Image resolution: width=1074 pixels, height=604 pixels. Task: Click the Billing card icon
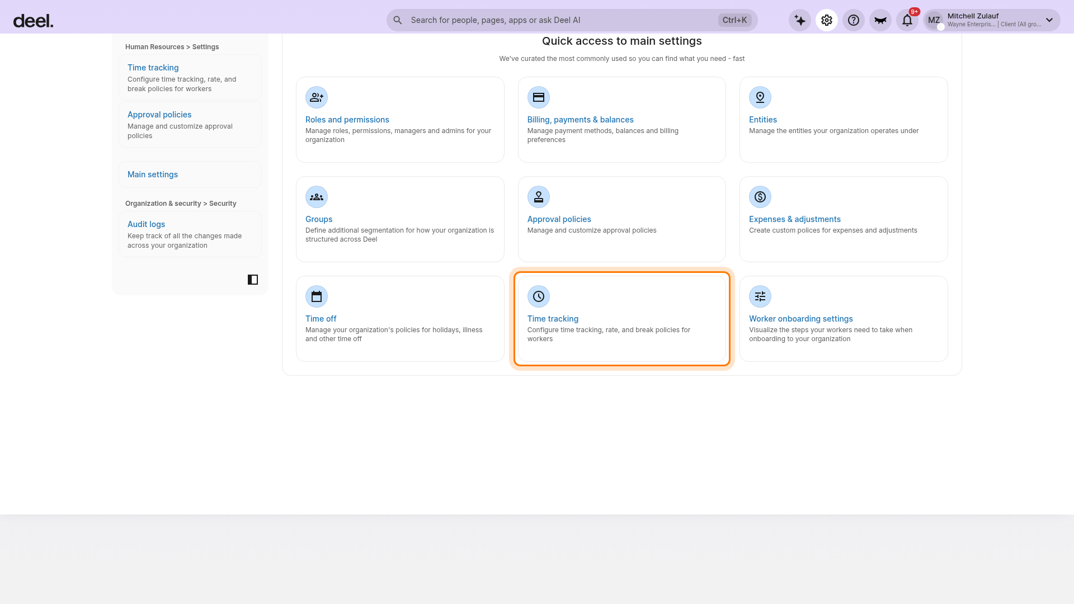[x=539, y=97]
